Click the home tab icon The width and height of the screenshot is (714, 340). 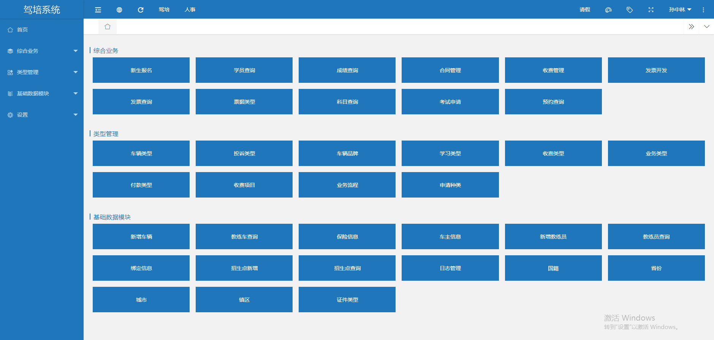tap(108, 27)
